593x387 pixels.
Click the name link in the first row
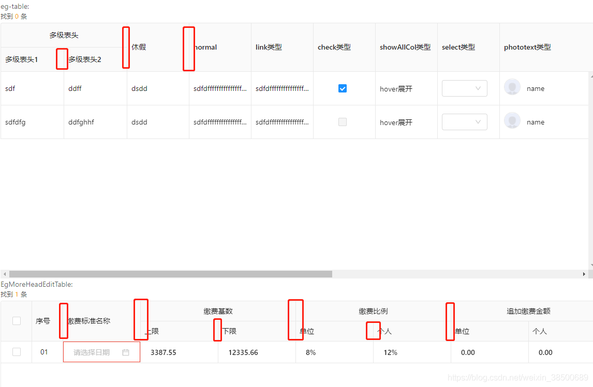536,88
